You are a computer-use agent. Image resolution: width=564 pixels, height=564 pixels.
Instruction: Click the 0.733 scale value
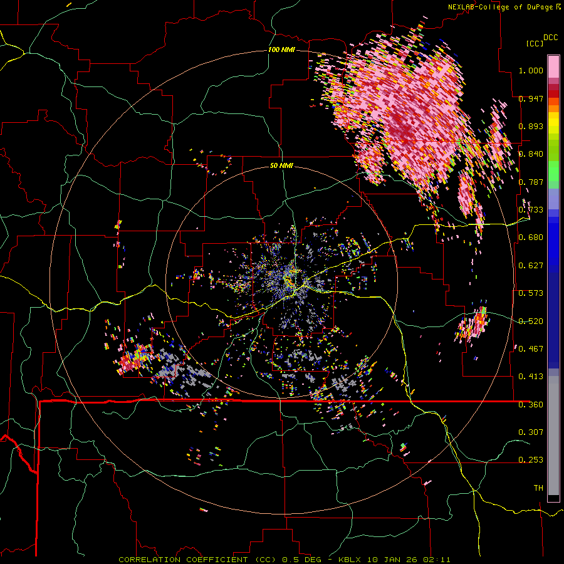(x=531, y=210)
